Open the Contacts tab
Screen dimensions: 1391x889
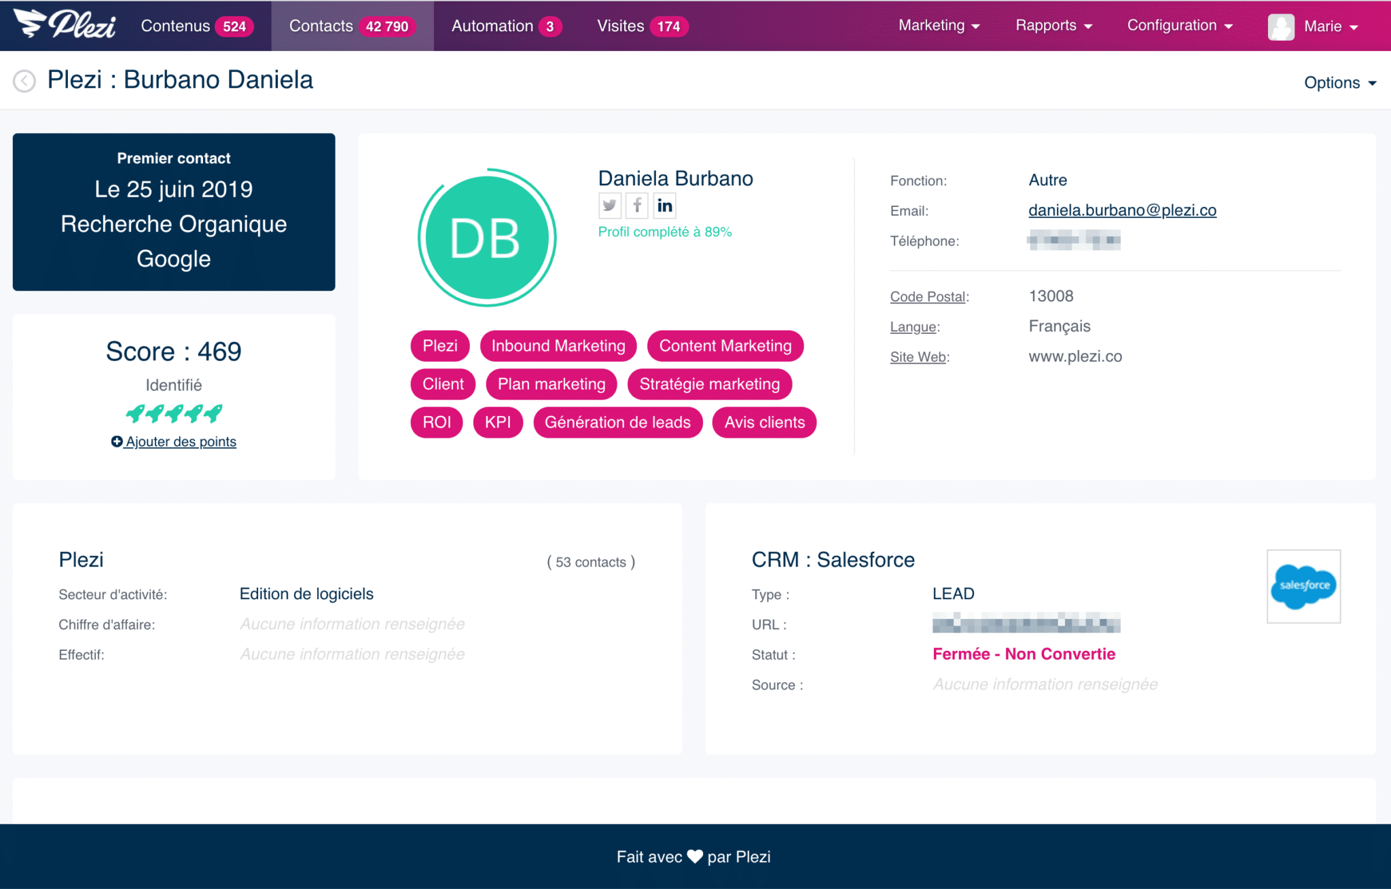352,26
